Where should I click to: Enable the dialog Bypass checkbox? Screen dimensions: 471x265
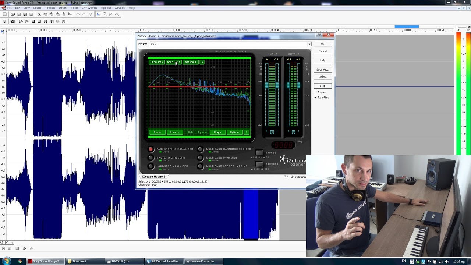[x=315, y=92]
